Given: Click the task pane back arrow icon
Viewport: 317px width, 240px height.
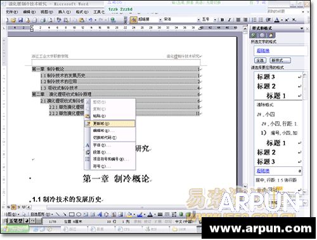Looking at the screenshot, I should click(254, 35).
